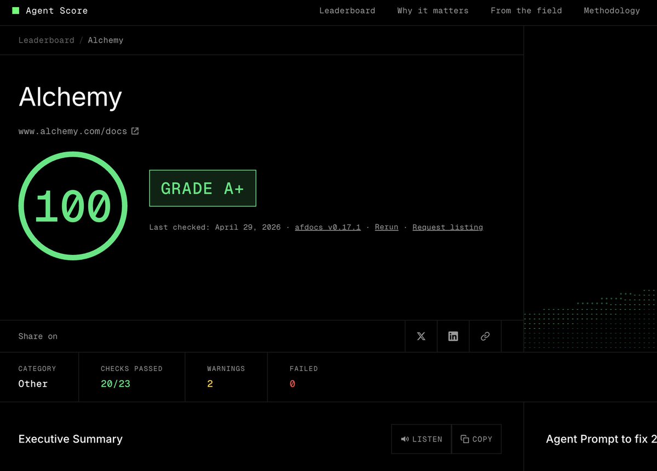Click the Request listing link
Screen dimensions: 657x471
click(448, 227)
